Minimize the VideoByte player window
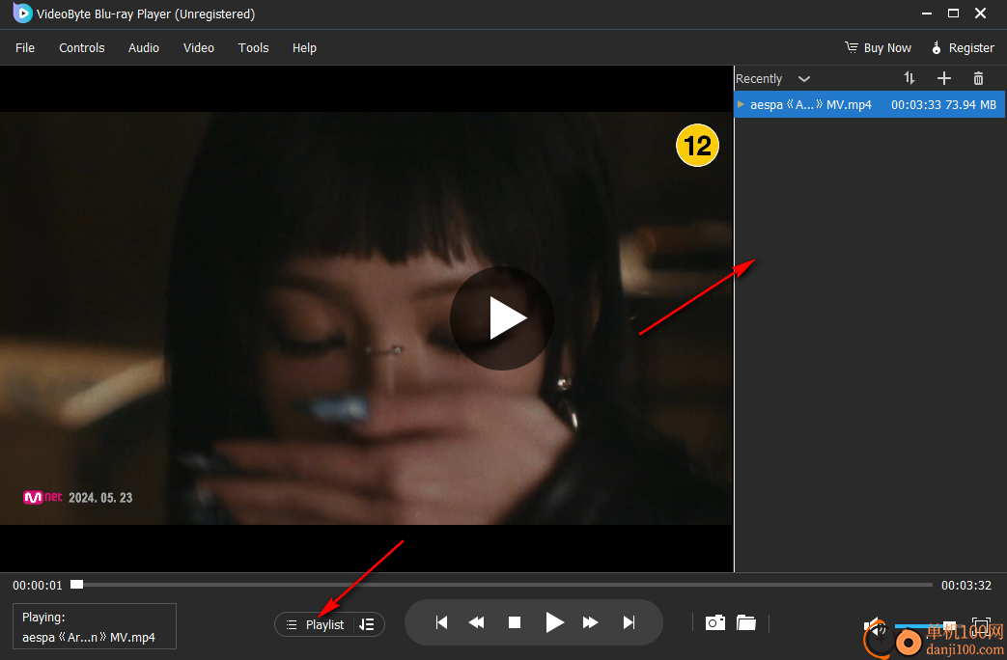 pos(927,14)
